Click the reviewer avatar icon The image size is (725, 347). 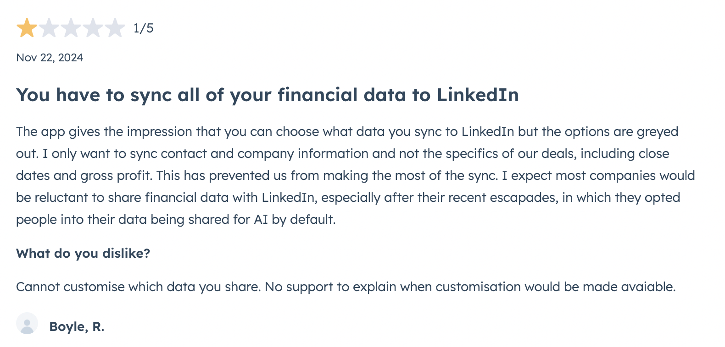tap(27, 324)
